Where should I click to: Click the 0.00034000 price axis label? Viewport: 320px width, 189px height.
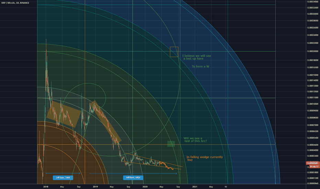(313, 2)
